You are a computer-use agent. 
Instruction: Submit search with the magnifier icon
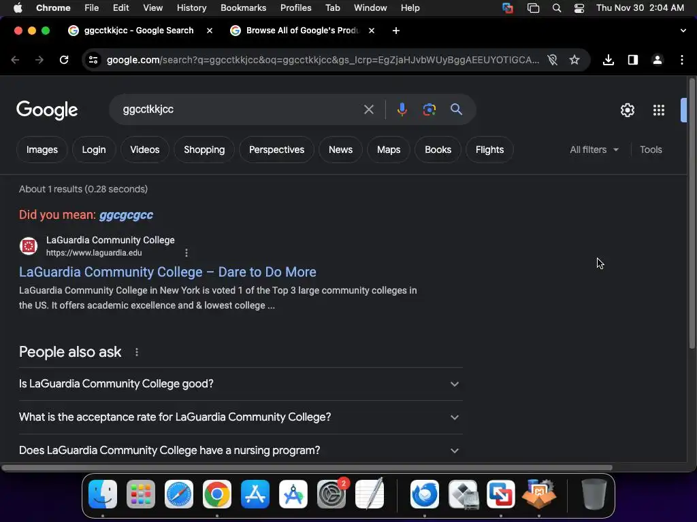456,109
